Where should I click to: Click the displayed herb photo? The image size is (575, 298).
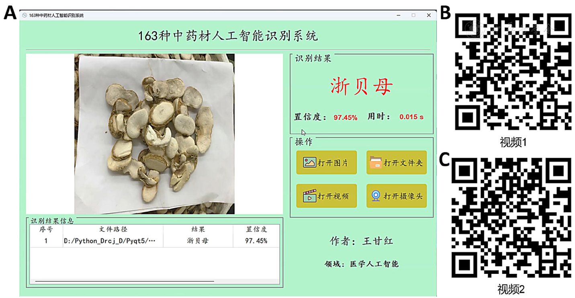(154, 134)
